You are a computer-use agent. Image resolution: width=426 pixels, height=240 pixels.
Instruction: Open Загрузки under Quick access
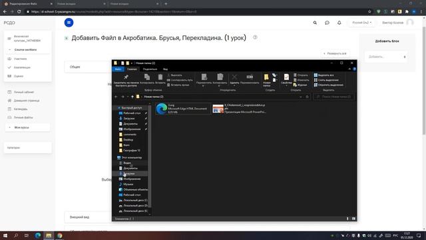[128, 119]
